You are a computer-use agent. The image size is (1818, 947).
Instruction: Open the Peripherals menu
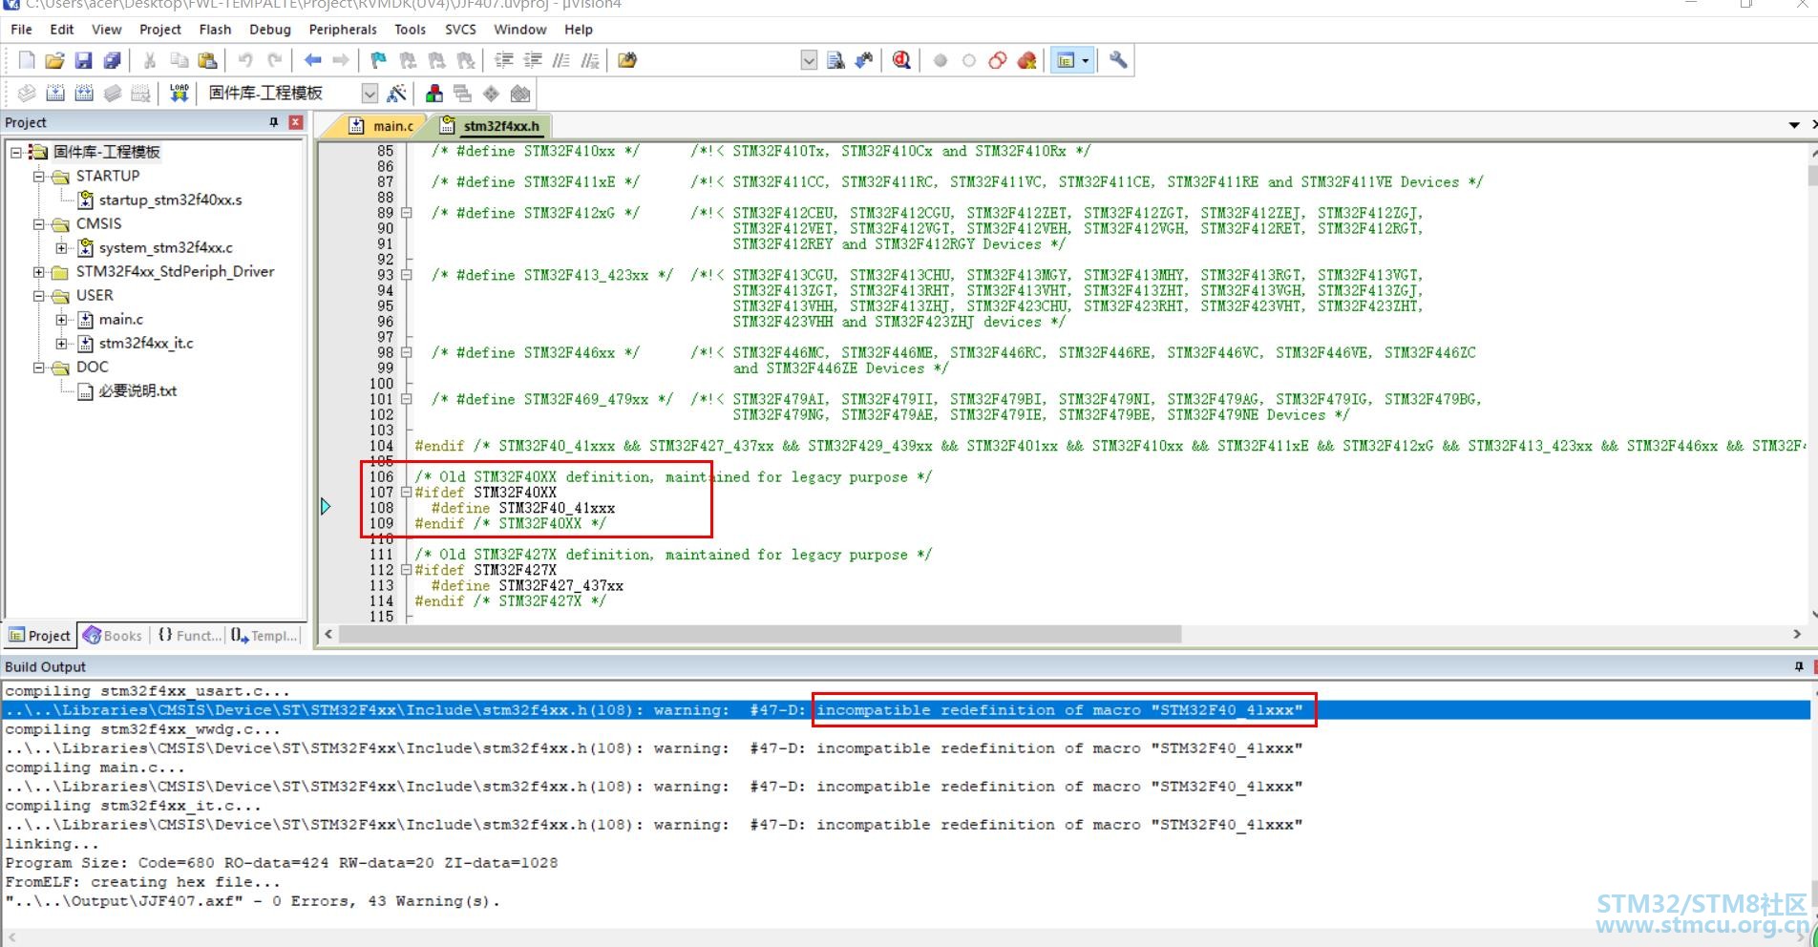[x=343, y=30]
